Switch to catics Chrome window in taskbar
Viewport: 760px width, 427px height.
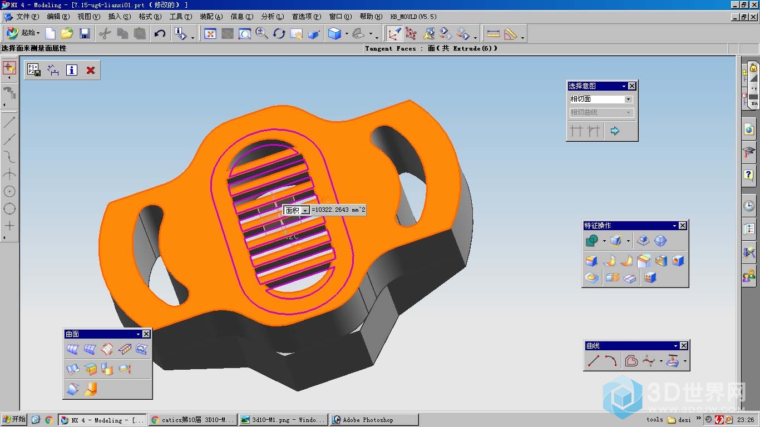[193, 420]
